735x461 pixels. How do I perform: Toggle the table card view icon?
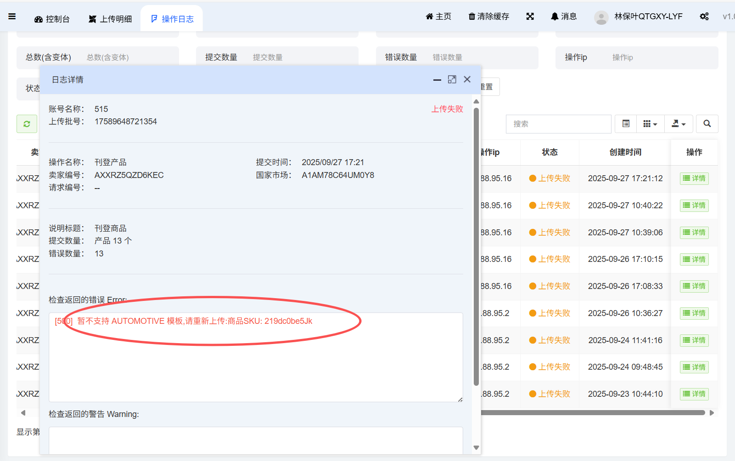pos(626,124)
